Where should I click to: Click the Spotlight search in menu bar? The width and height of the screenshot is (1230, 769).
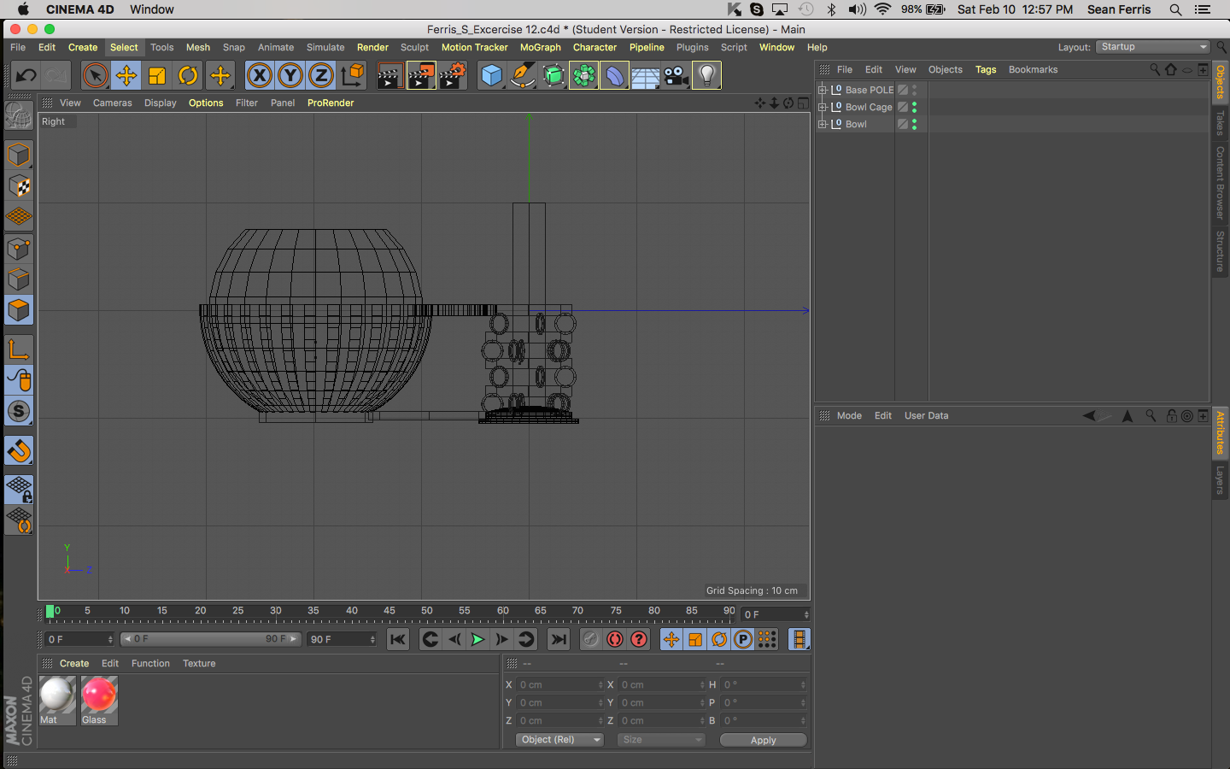click(x=1175, y=9)
